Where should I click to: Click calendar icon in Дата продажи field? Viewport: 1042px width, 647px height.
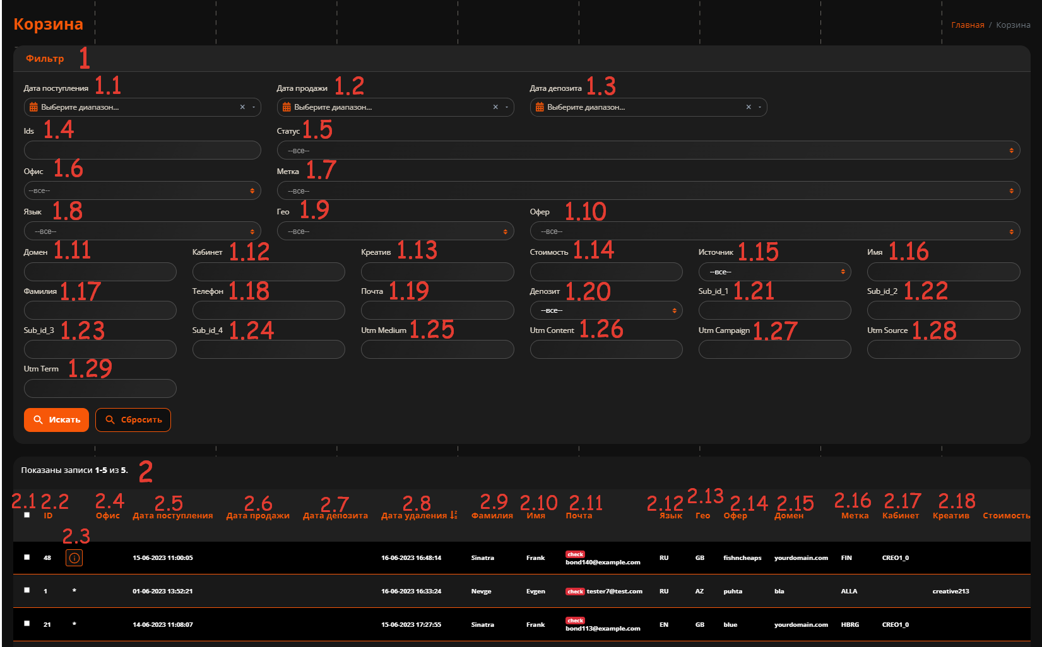[x=287, y=107]
